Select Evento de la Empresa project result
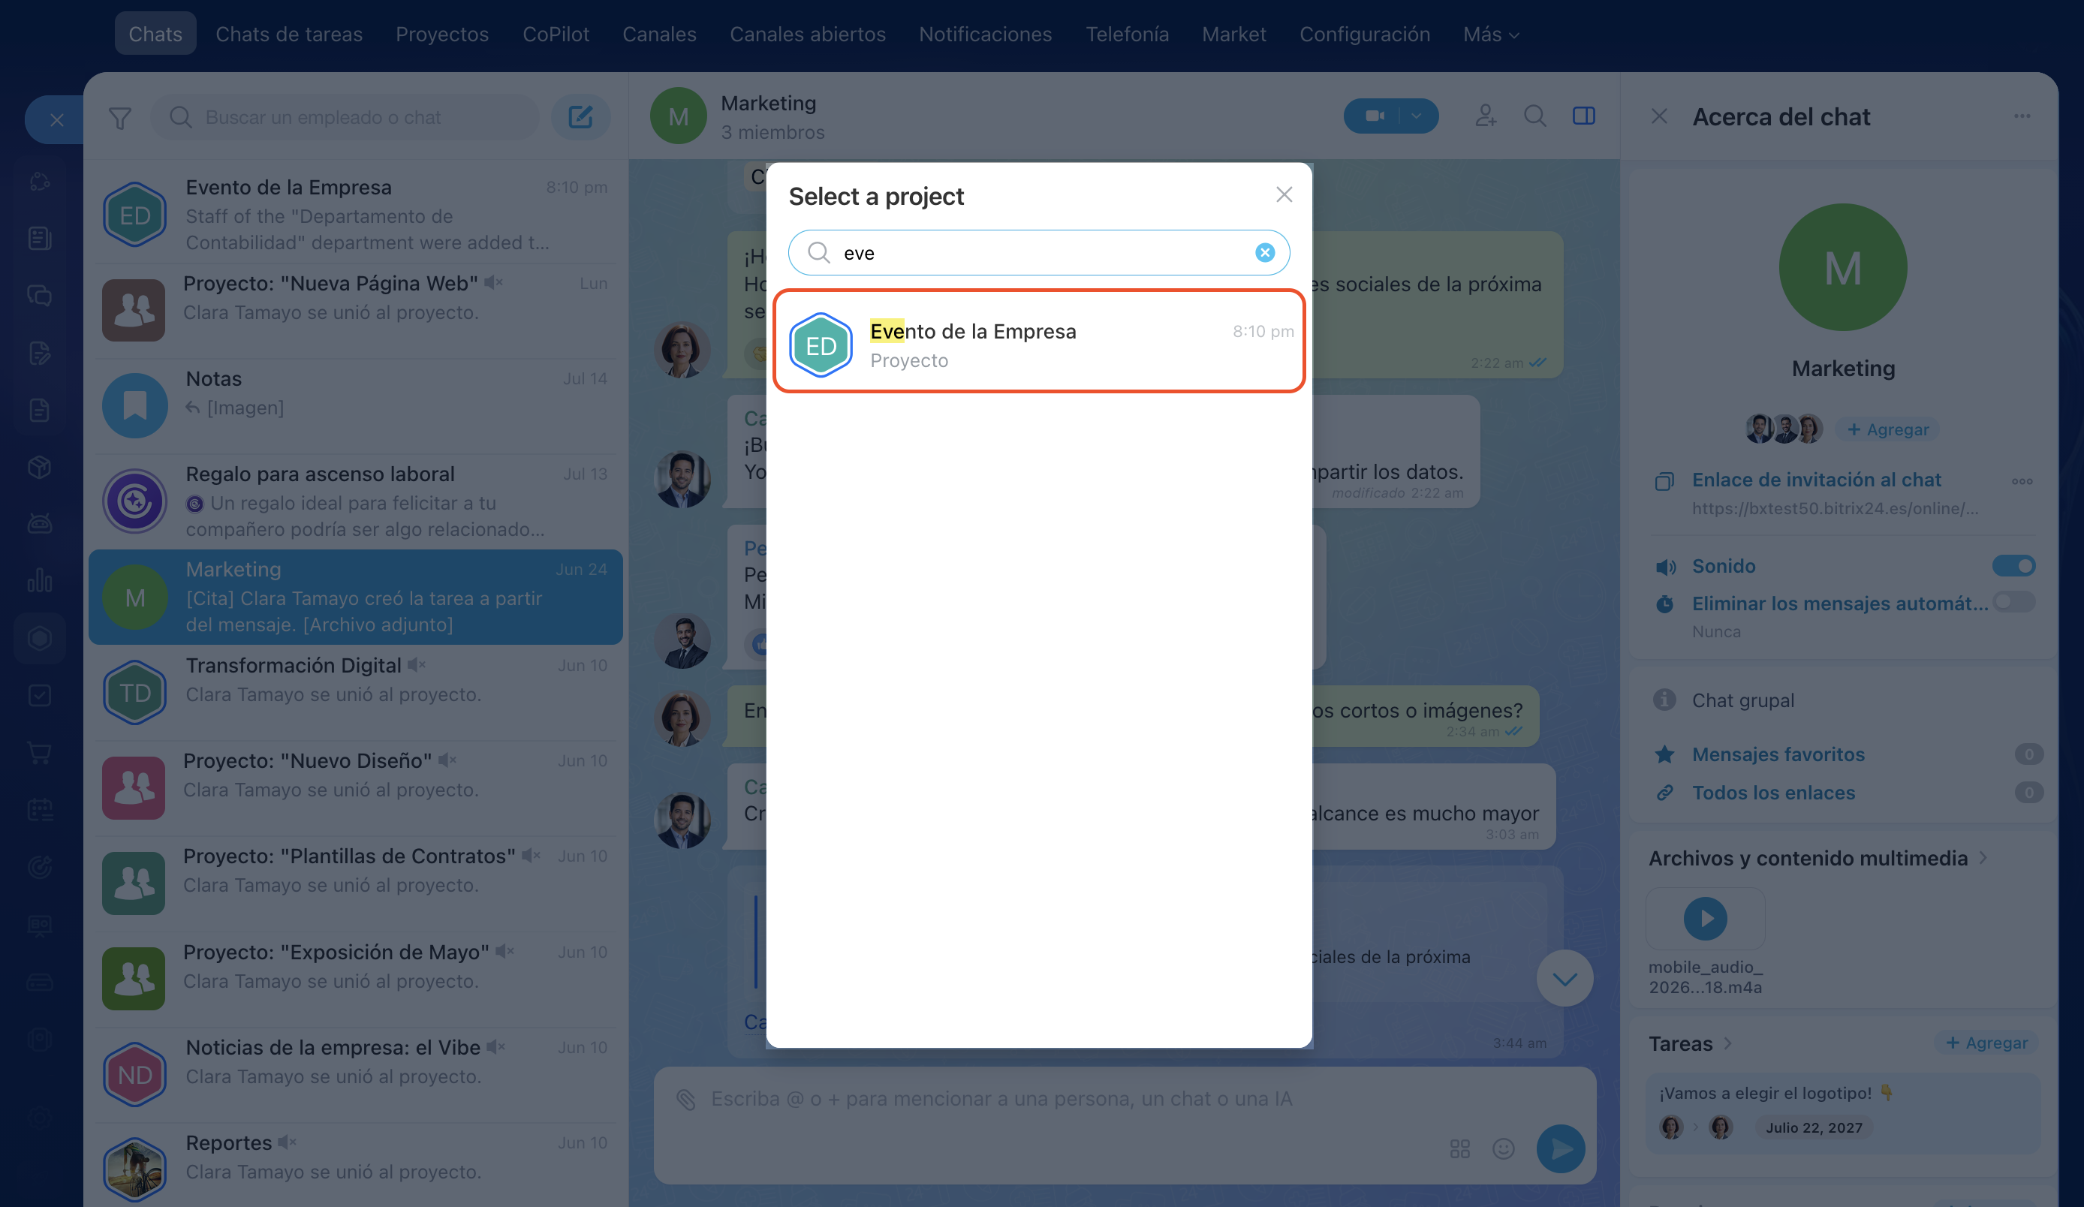Image resolution: width=2084 pixels, height=1207 pixels. click(1039, 342)
